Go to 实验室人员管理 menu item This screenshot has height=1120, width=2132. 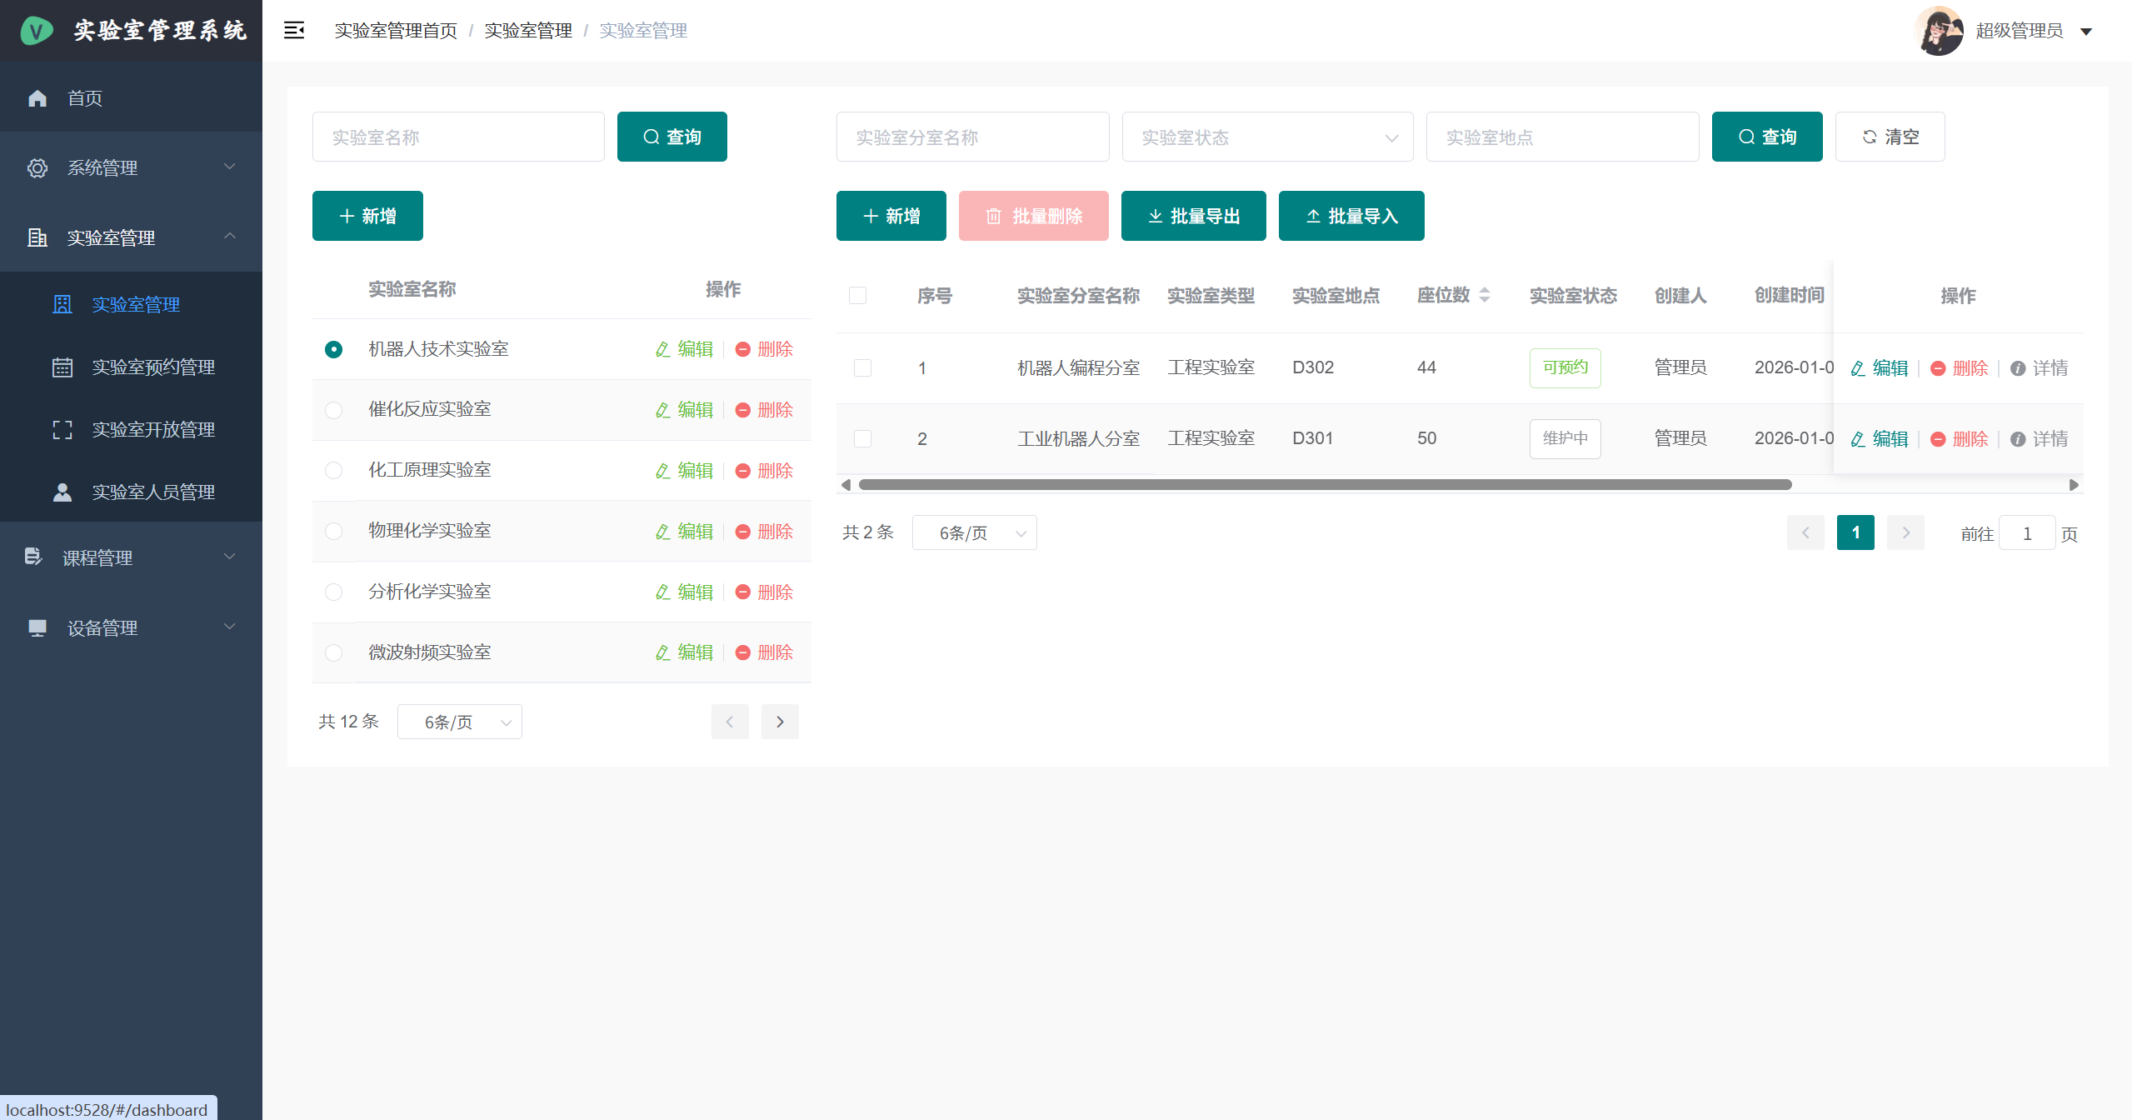pyautogui.click(x=153, y=492)
